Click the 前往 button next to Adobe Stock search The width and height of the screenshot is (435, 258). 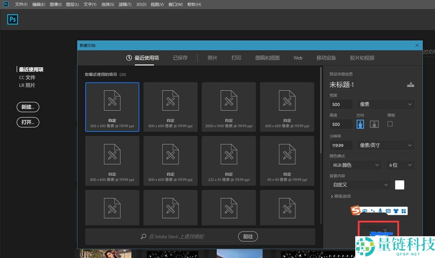248,236
